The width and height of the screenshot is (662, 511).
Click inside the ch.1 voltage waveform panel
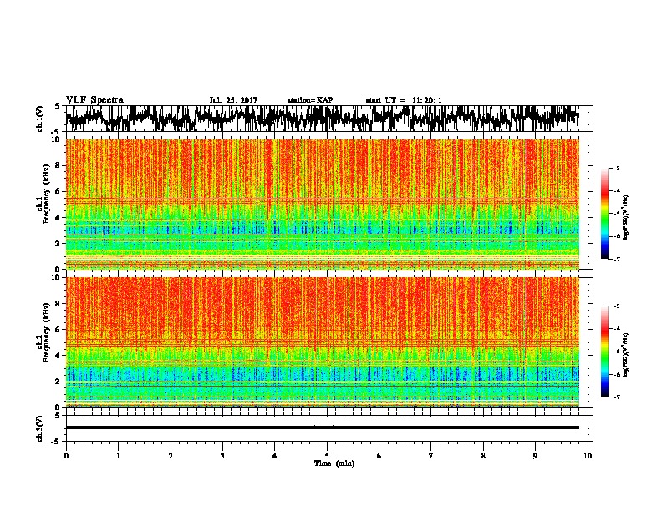[327, 119]
